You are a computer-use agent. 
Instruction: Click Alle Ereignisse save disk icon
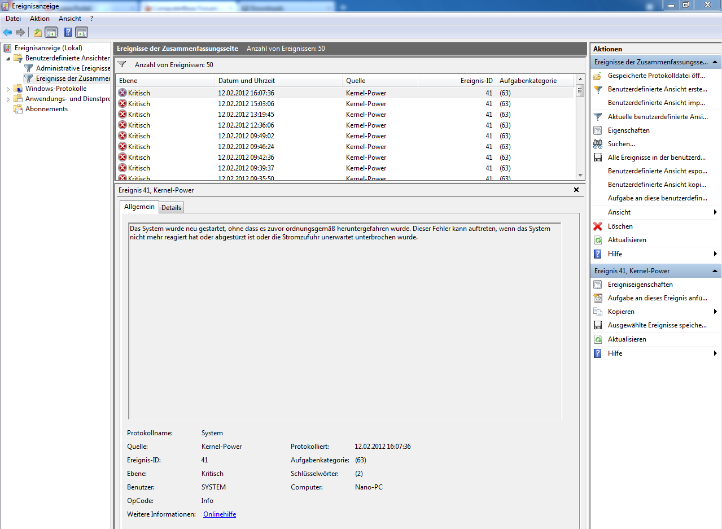[x=598, y=158]
